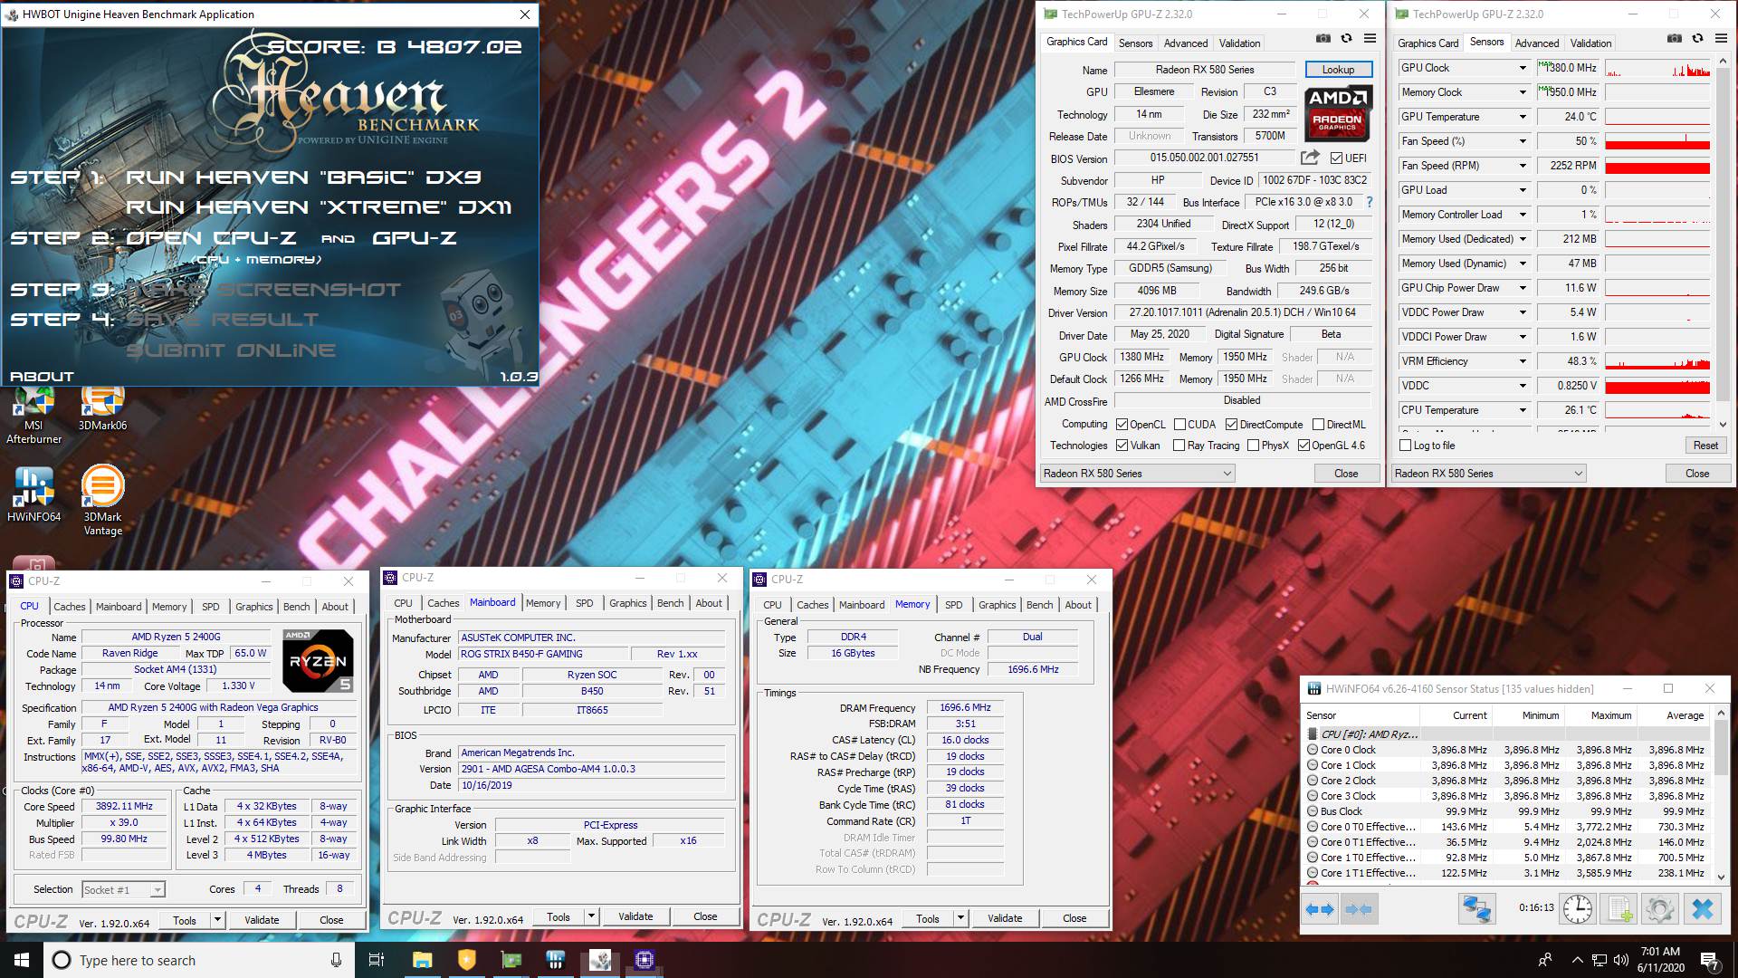1738x978 pixels.
Task: Open 3DMark06 desktop shortcut
Action: (x=102, y=409)
